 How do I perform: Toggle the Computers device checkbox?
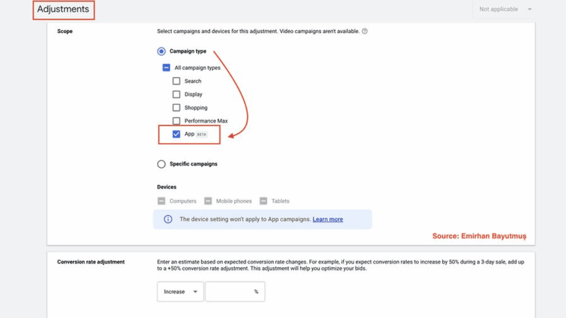pos(161,201)
